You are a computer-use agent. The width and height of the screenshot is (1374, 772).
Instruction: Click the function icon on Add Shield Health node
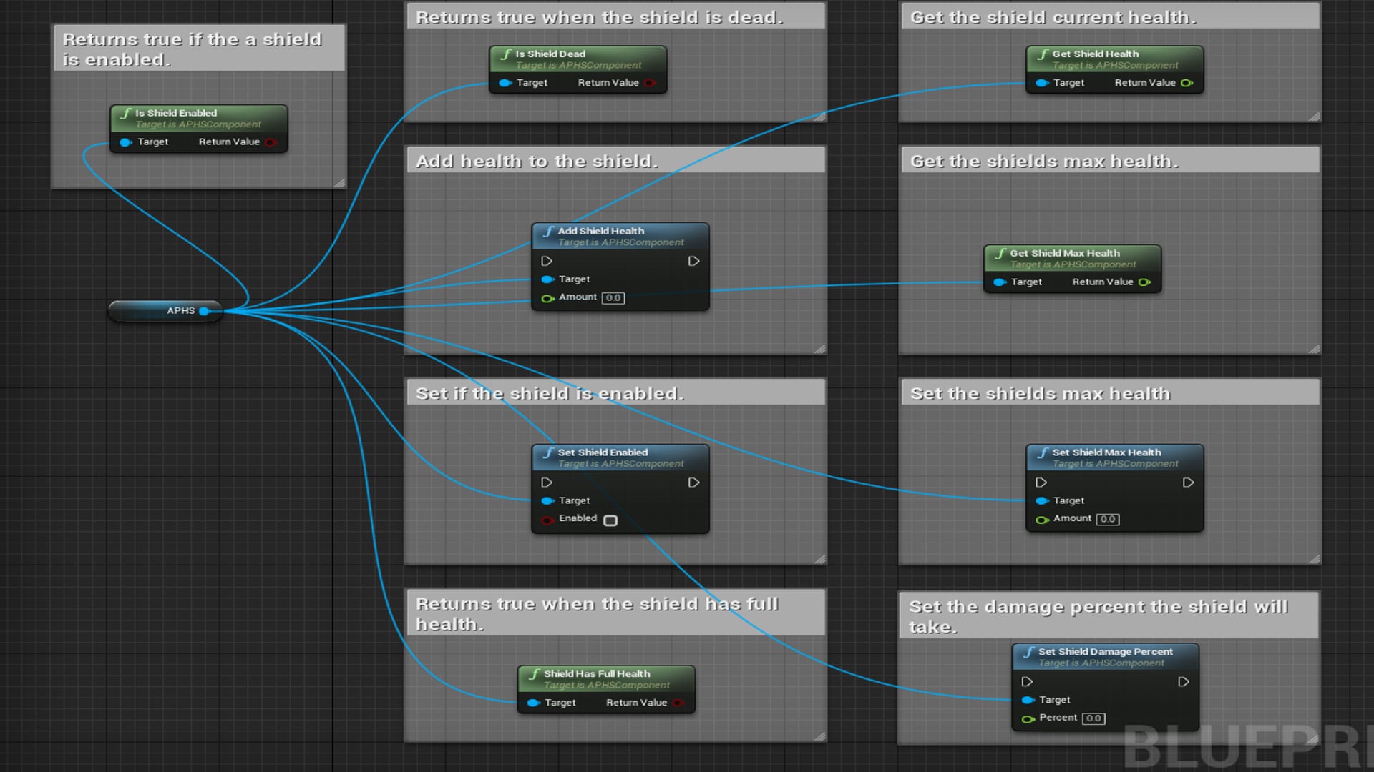[x=548, y=231]
